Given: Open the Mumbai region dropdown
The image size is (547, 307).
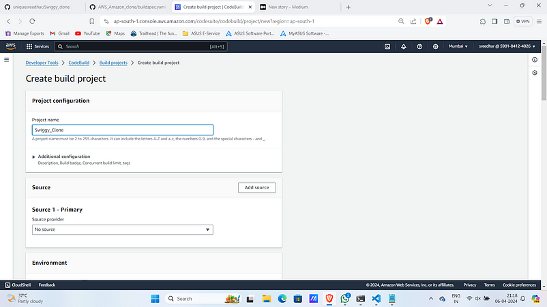Looking at the screenshot, I should [458, 46].
